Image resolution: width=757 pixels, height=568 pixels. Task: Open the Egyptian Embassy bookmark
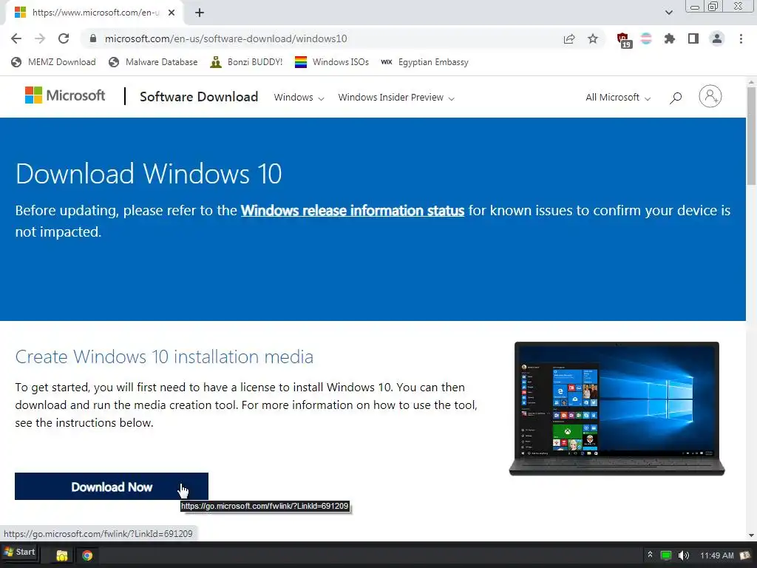tap(424, 62)
